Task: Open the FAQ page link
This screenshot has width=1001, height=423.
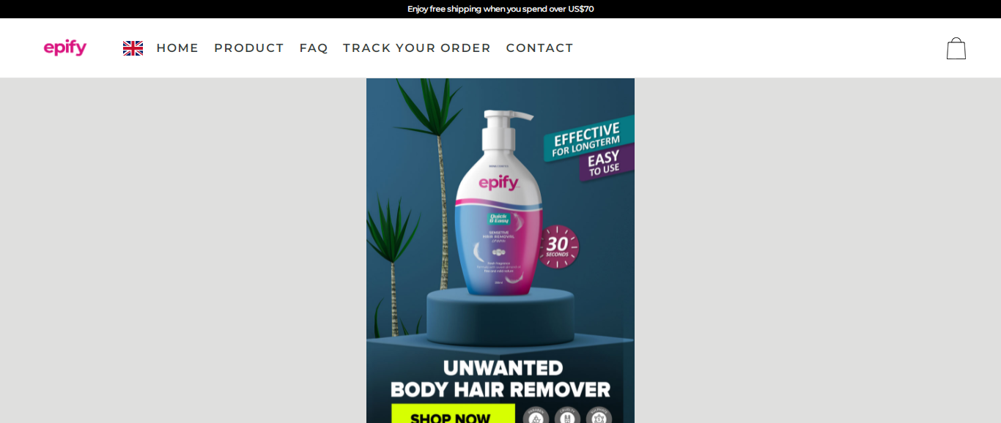Action: 314,48
